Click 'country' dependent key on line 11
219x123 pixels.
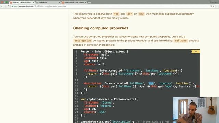pyautogui.click(x=165, y=83)
